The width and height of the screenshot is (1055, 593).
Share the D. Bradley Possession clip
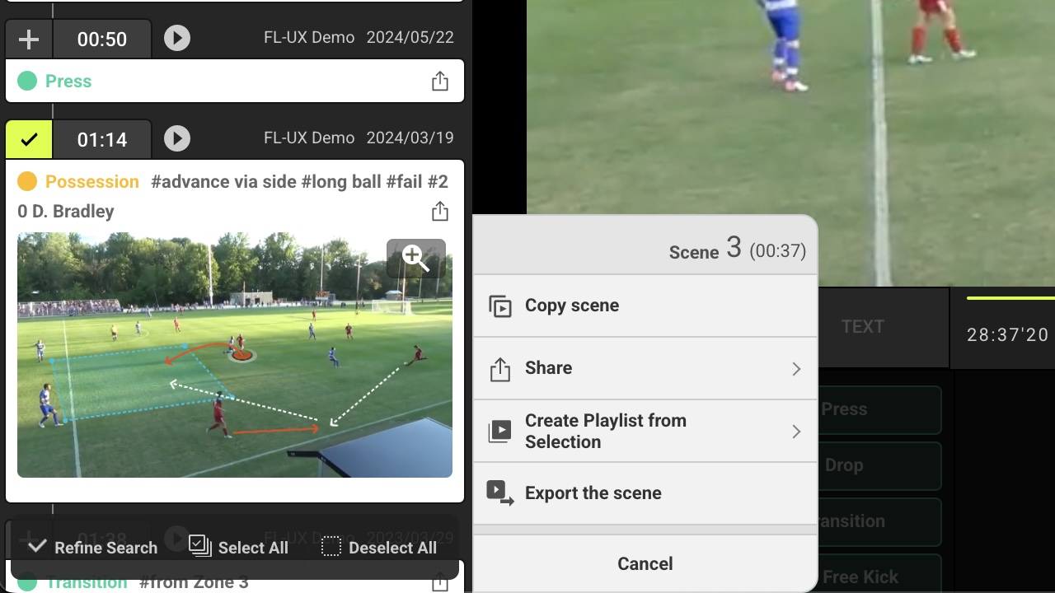(440, 211)
